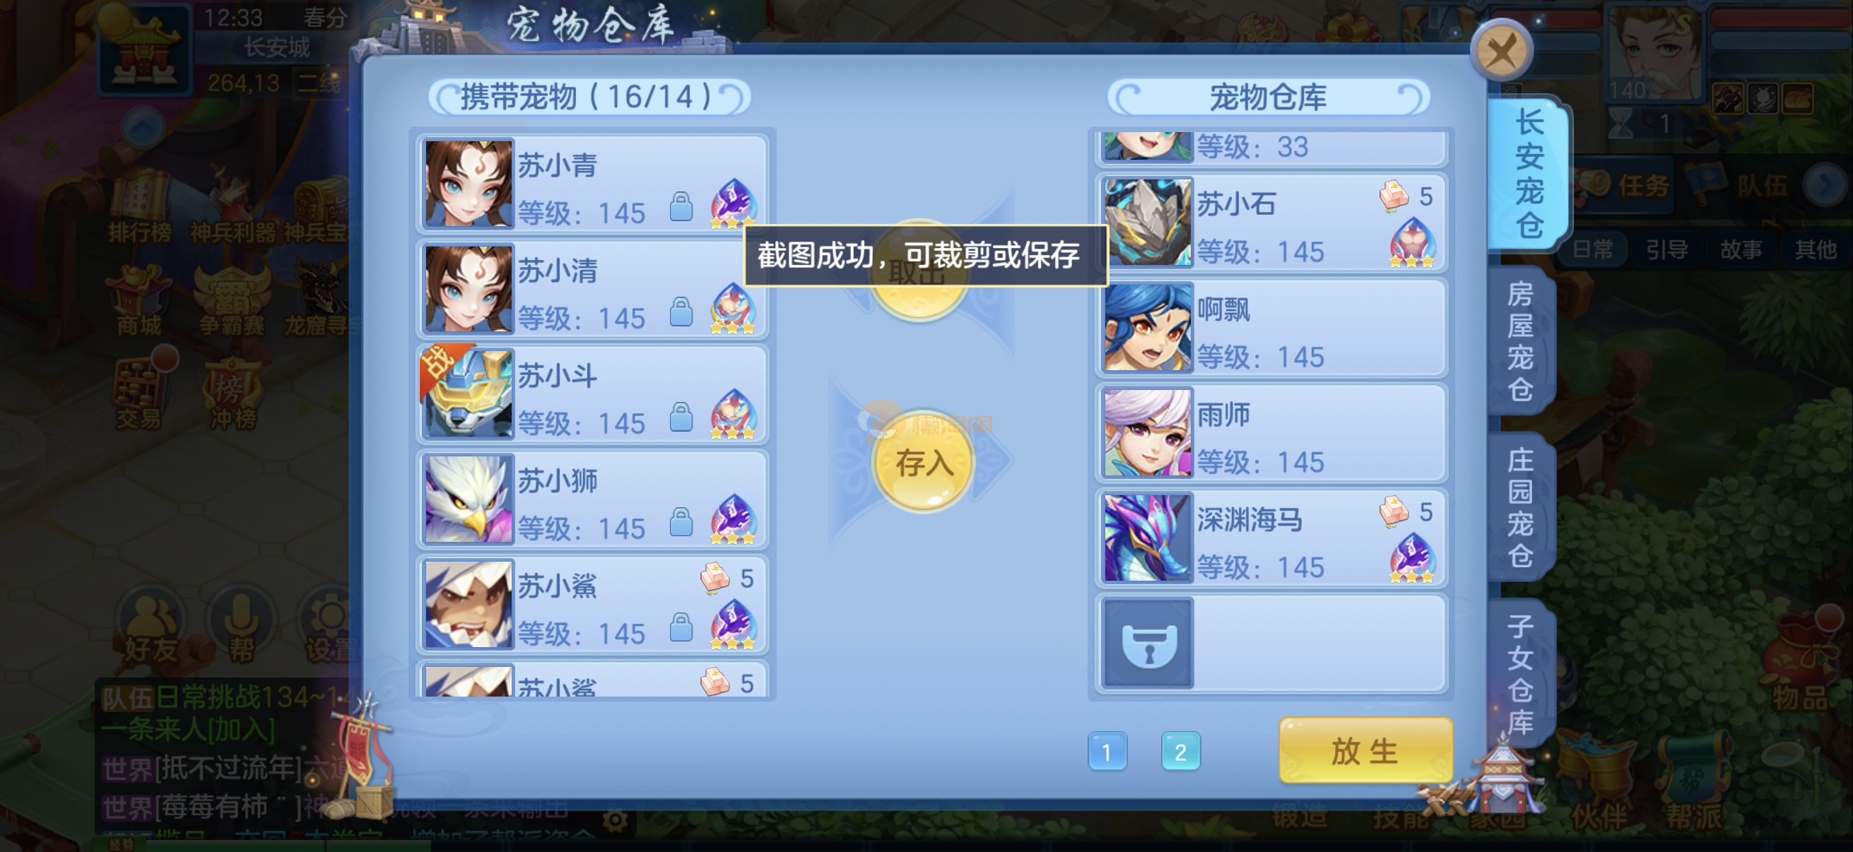This screenshot has height=852, width=1853.
Task: Close the pet warehouse window
Action: click(x=1501, y=50)
